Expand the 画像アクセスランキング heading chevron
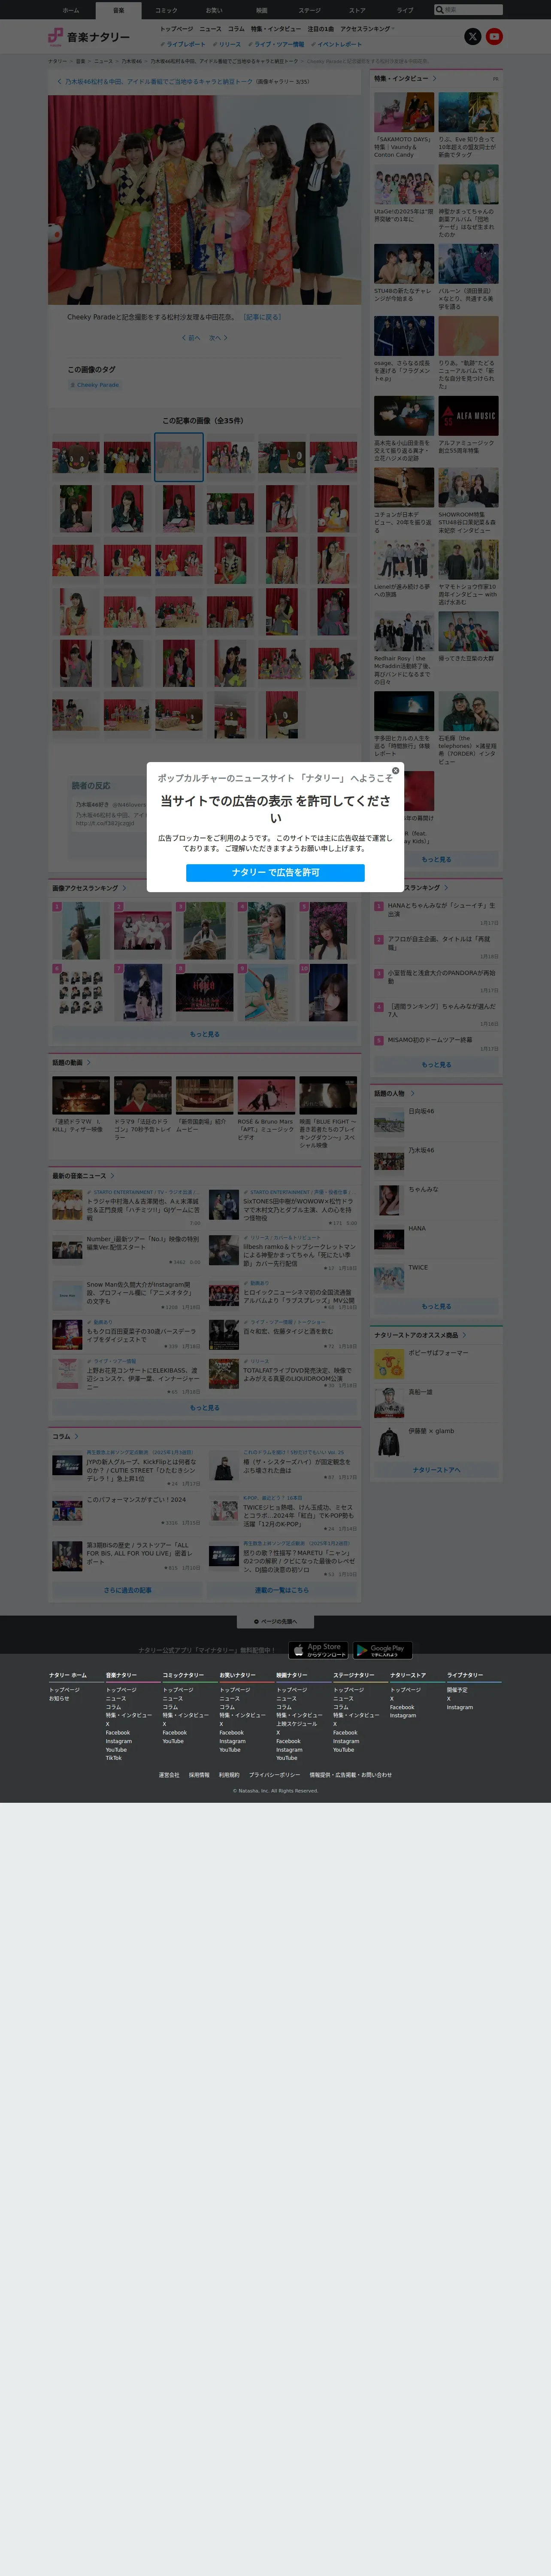 [124, 888]
